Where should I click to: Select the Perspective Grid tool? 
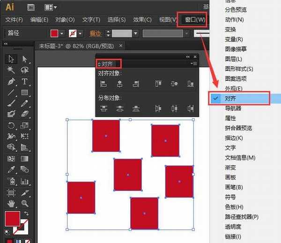(x=24, y=147)
